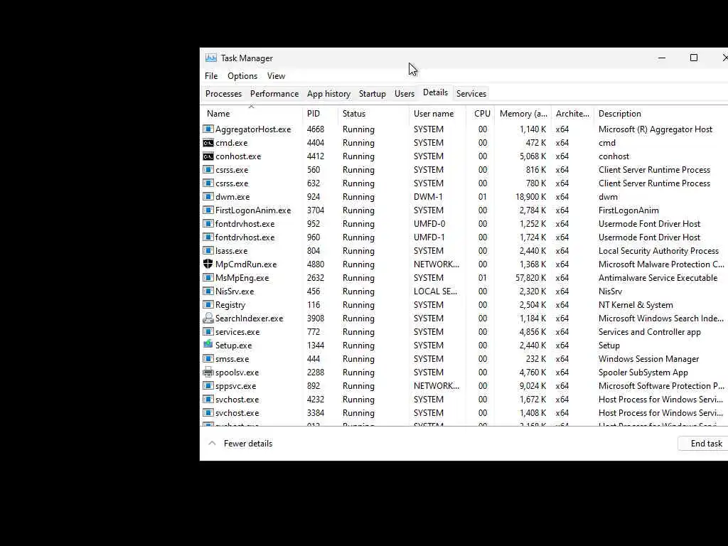Click the Task Manager title bar icon
Screen dimensions: 728x546
[210, 58]
